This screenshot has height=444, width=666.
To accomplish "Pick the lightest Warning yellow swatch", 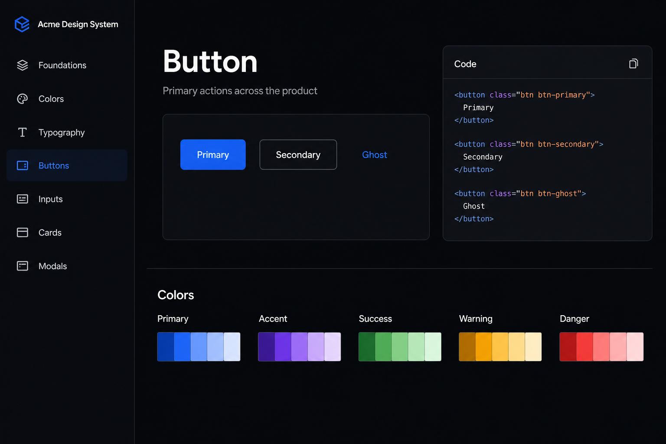I will (x=533, y=347).
